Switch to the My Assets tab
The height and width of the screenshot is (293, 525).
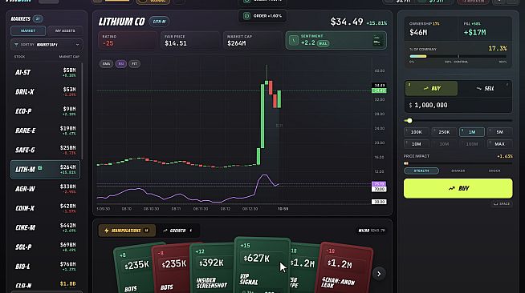coord(65,30)
